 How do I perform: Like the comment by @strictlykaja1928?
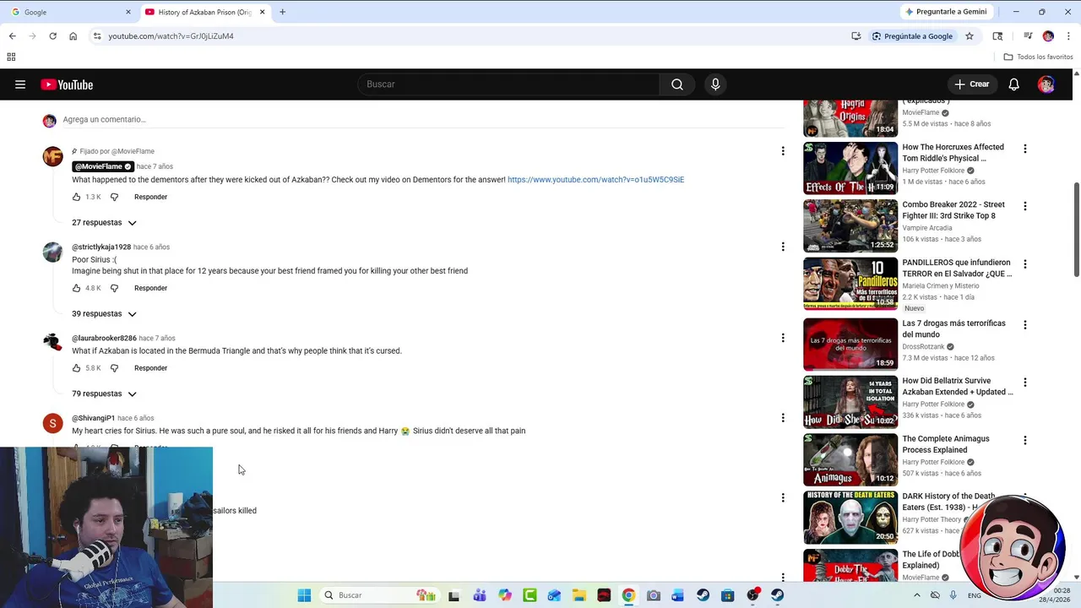point(77,288)
